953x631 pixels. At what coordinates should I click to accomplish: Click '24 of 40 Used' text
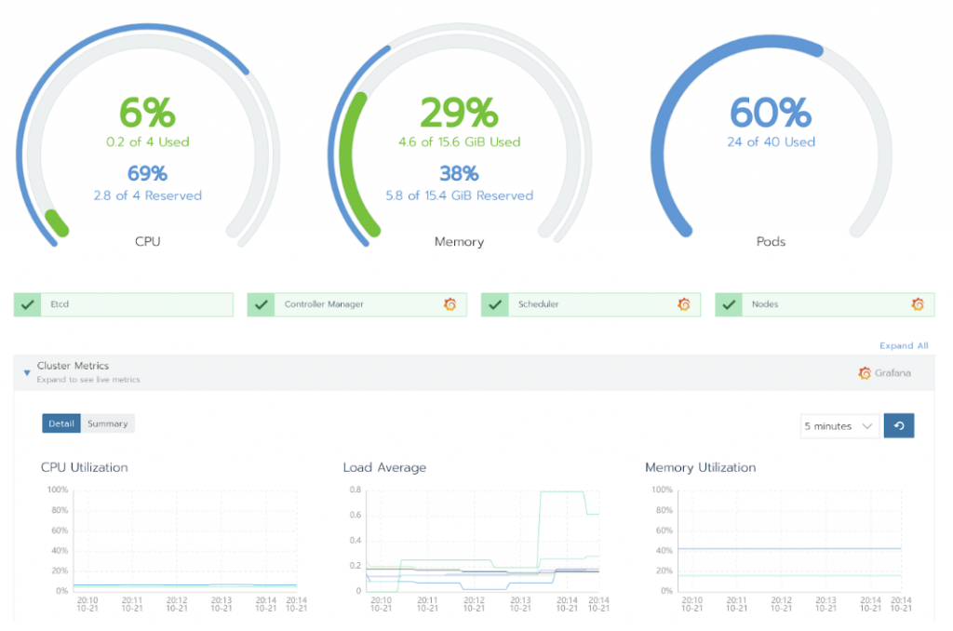pos(772,141)
